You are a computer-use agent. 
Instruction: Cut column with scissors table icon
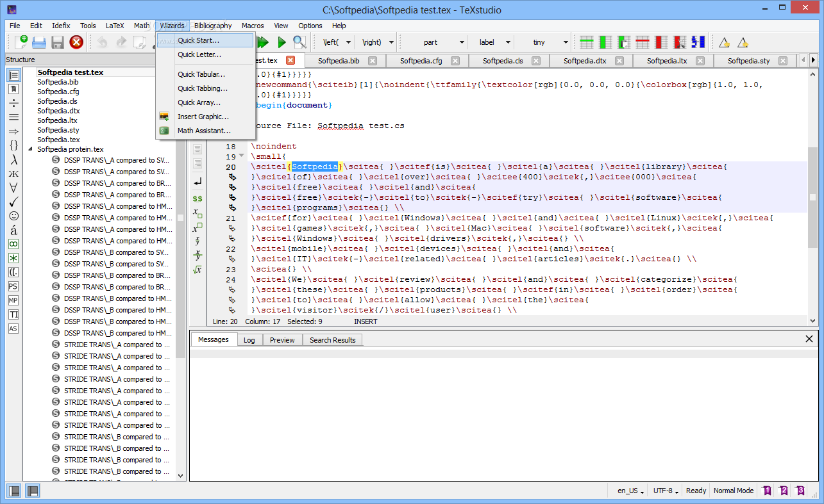(680, 42)
